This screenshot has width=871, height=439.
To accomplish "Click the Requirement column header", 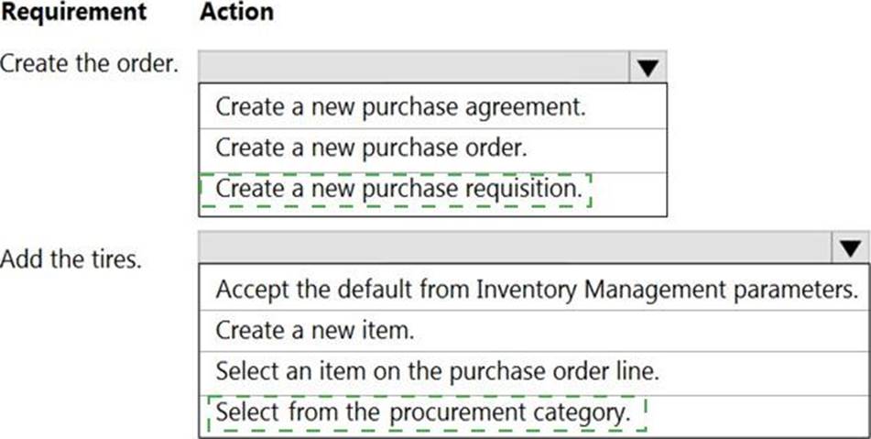I will coord(73,13).
